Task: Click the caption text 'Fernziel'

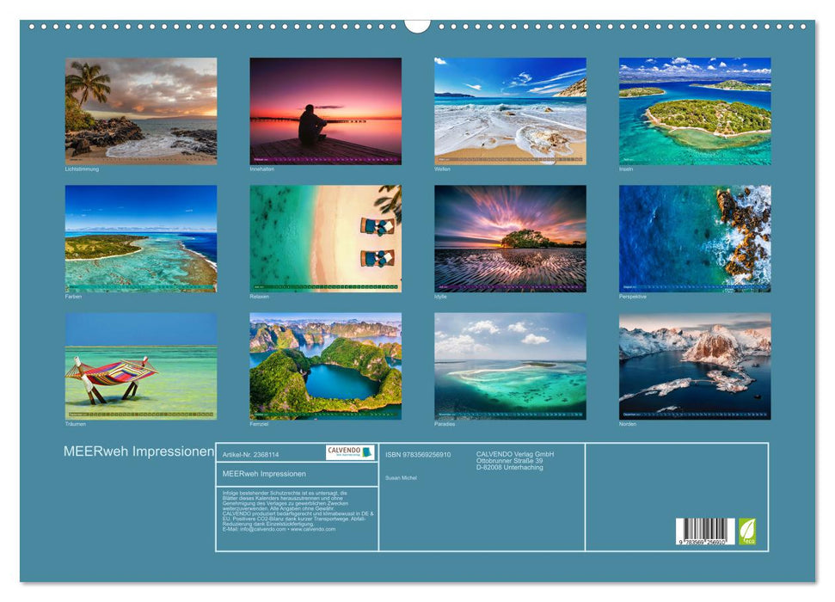Action: pyautogui.click(x=259, y=424)
